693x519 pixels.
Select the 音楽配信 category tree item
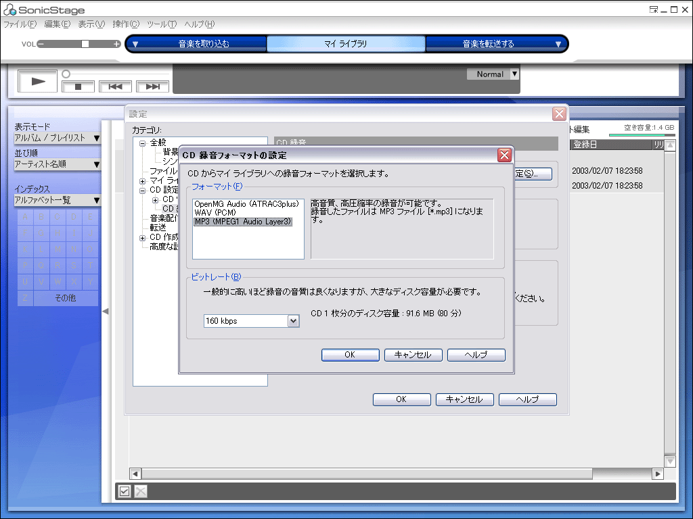(164, 218)
